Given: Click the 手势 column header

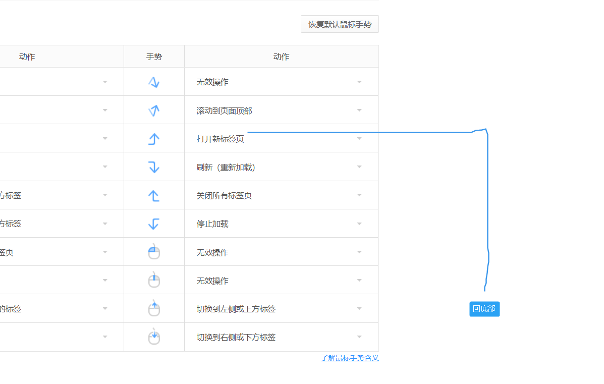Looking at the screenshot, I should point(154,57).
